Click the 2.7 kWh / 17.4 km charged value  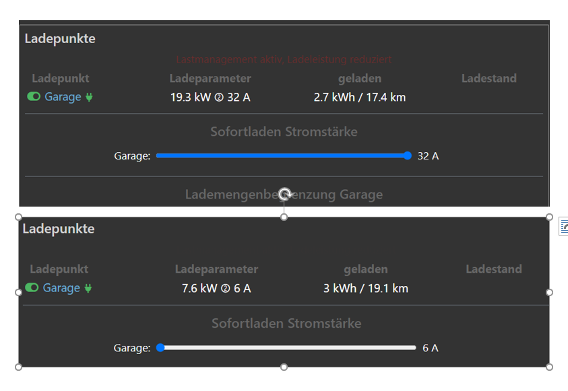point(359,98)
